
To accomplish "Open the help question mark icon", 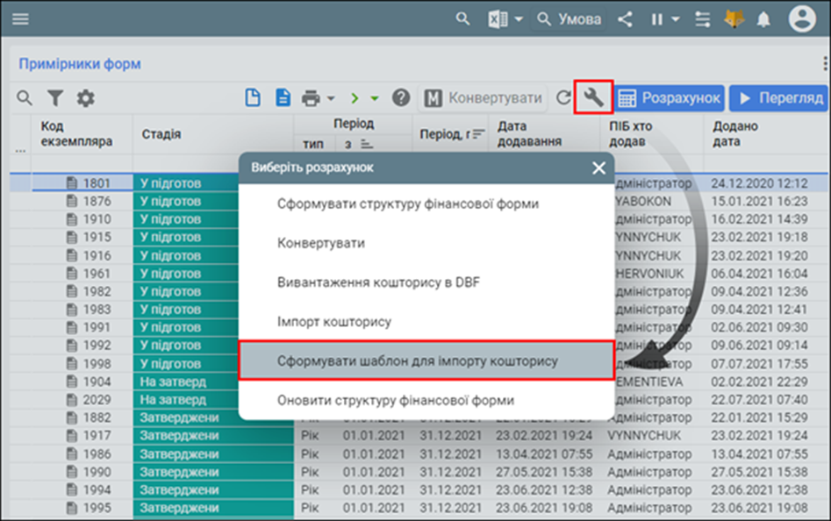I will (401, 98).
